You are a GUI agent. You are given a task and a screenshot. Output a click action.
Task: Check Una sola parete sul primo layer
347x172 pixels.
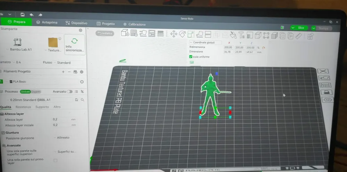tap(56, 160)
